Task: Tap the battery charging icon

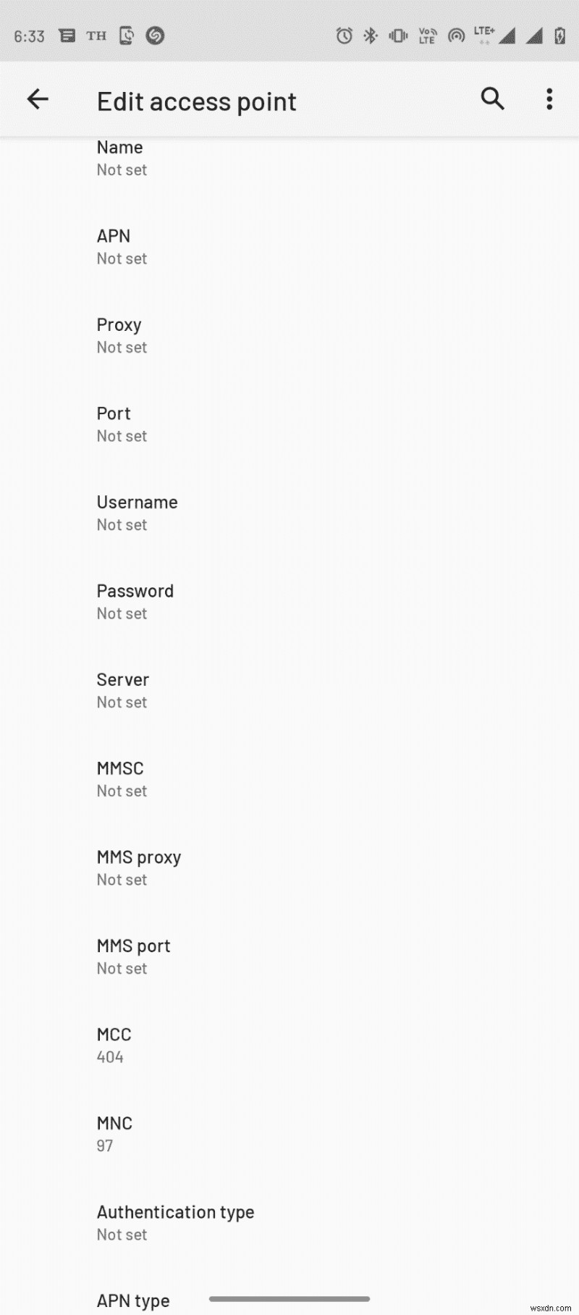Action: [x=559, y=35]
